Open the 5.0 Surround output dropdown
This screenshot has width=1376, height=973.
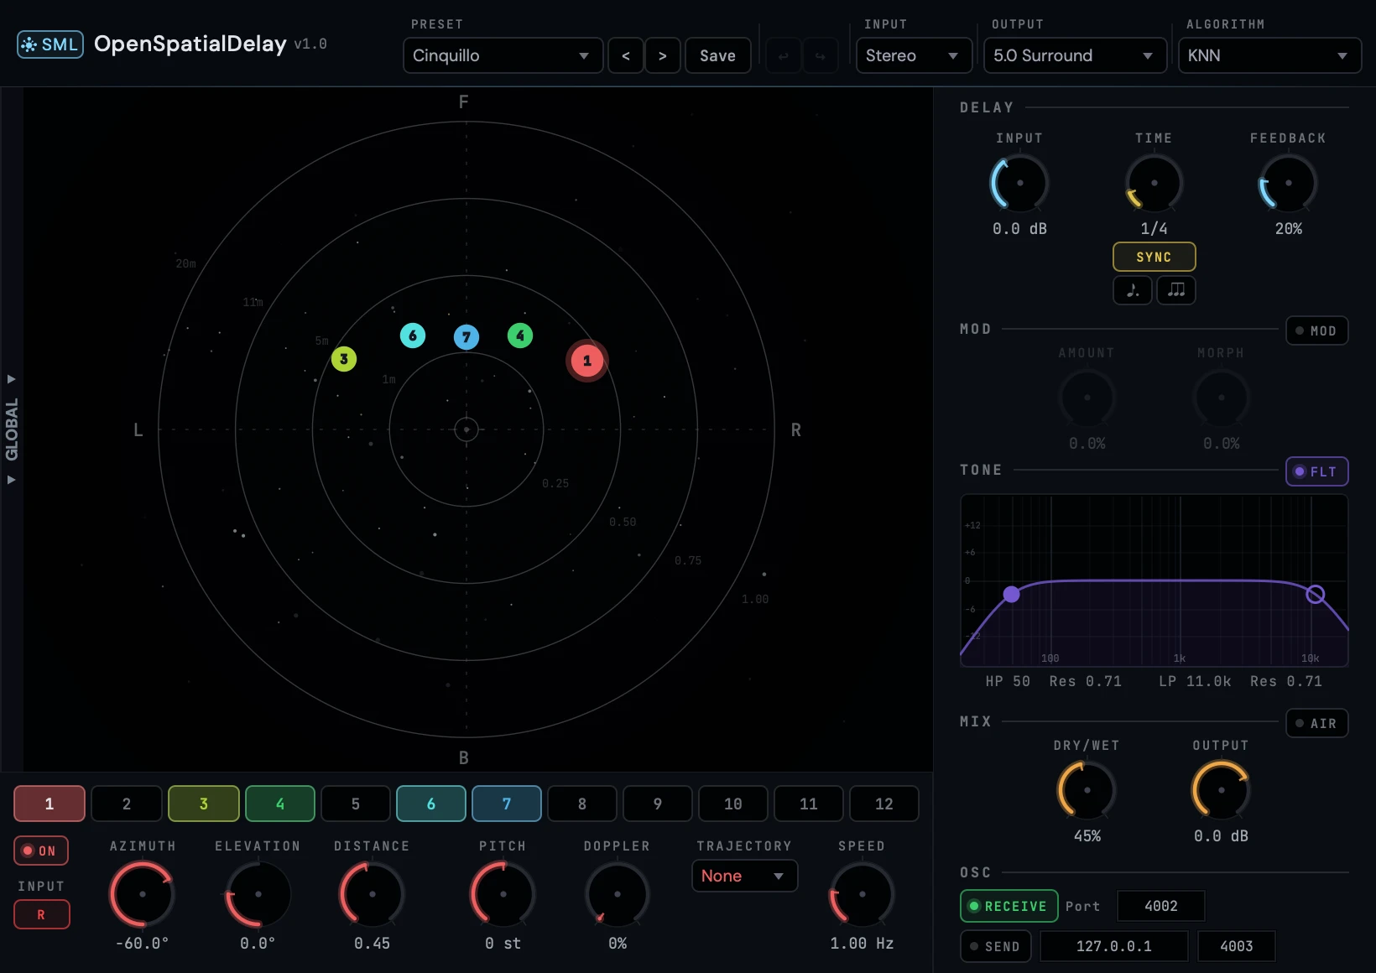tap(1075, 56)
